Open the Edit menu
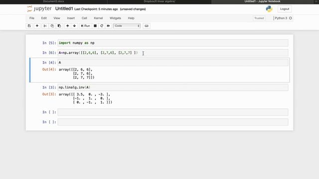This screenshot has width=319, height=179. (x=44, y=18)
